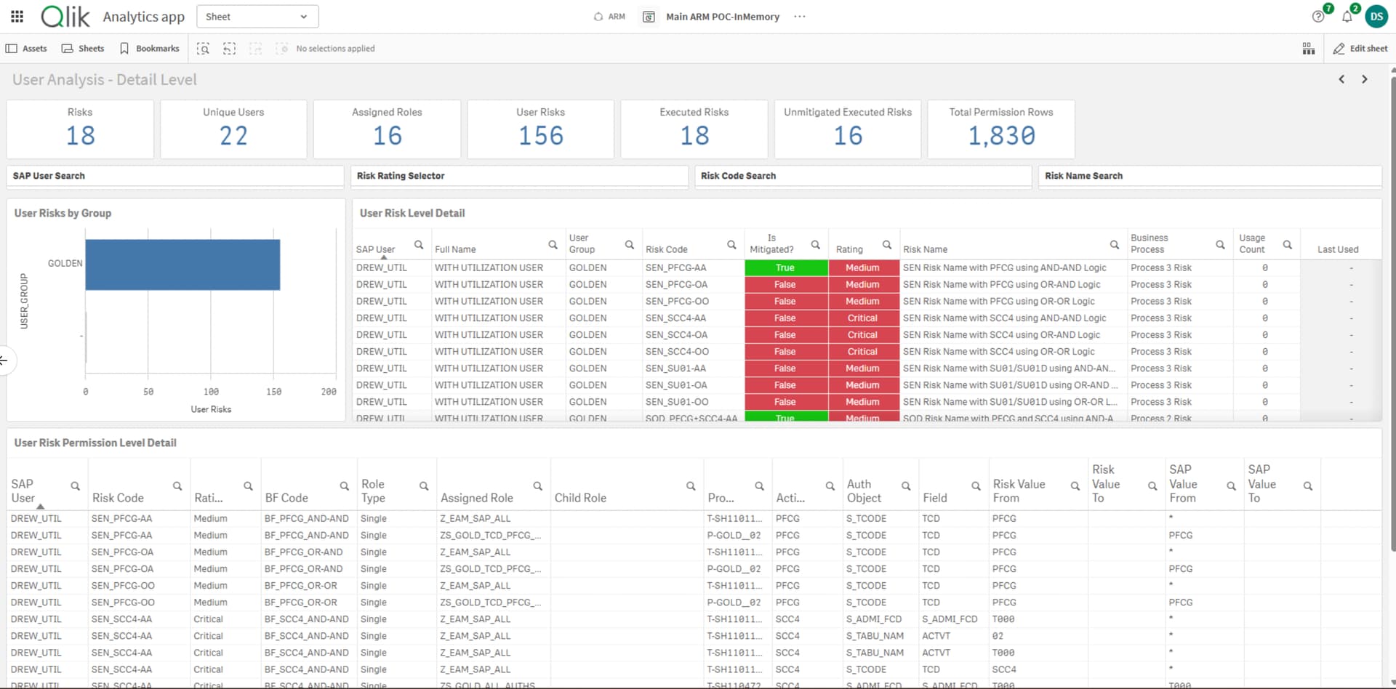
Task: Sort by Last Used column header
Action: (x=1338, y=249)
